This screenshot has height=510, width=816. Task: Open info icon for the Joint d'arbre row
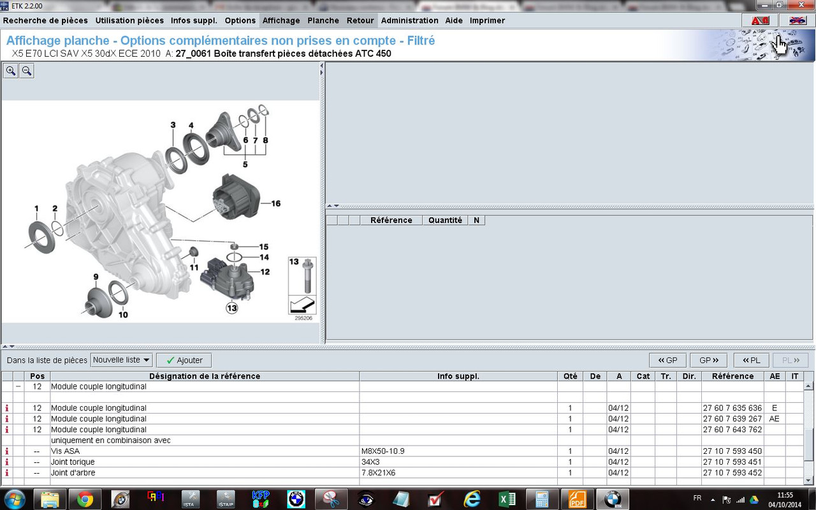coord(7,473)
